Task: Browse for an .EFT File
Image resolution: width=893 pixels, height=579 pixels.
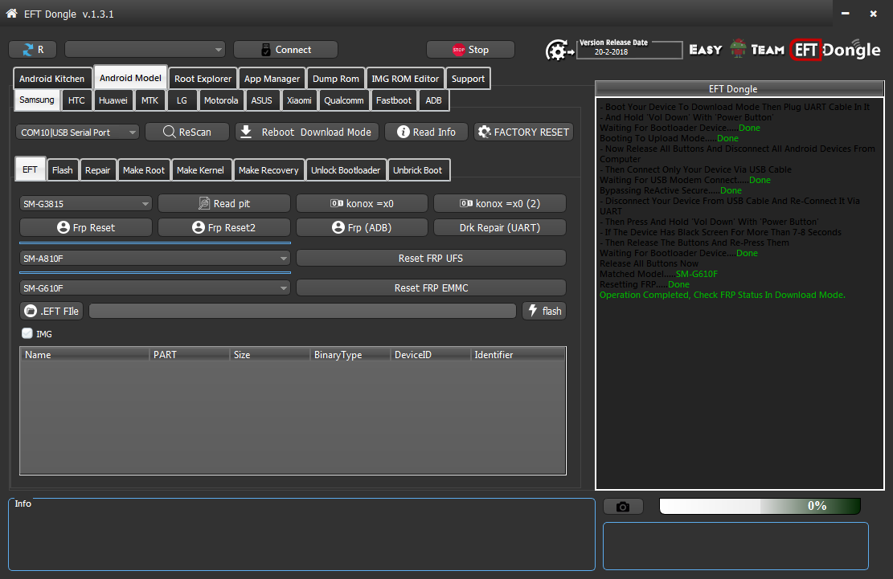Action: click(x=51, y=311)
